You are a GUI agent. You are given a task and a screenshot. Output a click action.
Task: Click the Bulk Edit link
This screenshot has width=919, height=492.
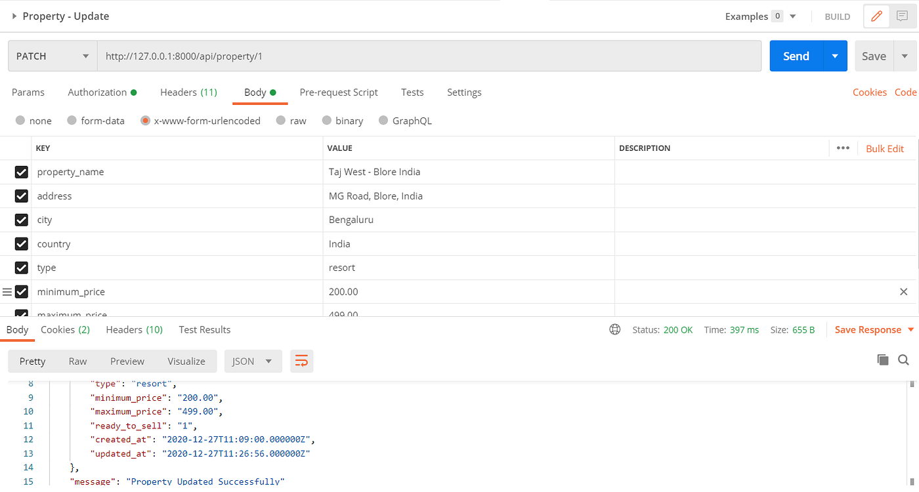[x=885, y=148]
